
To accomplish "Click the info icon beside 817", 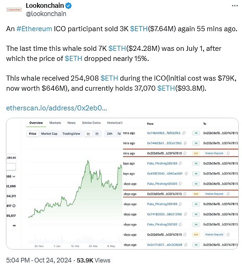I will point(14,206).
